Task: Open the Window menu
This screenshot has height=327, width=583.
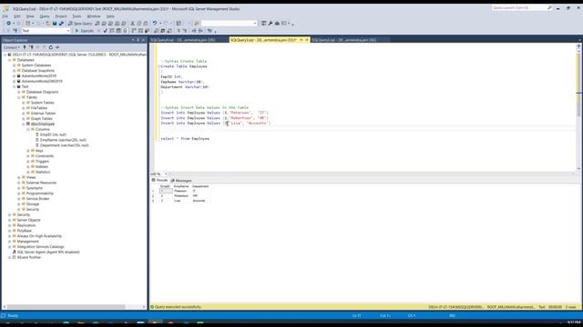Action: coord(94,16)
